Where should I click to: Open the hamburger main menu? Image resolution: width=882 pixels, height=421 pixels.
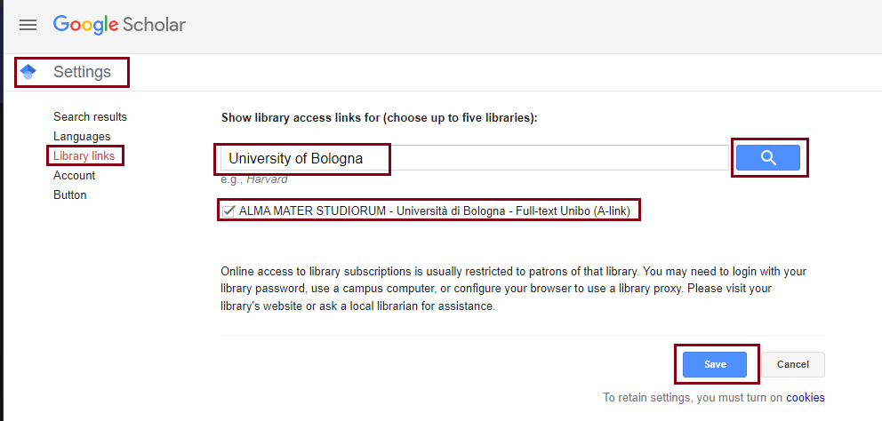[28, 25]
